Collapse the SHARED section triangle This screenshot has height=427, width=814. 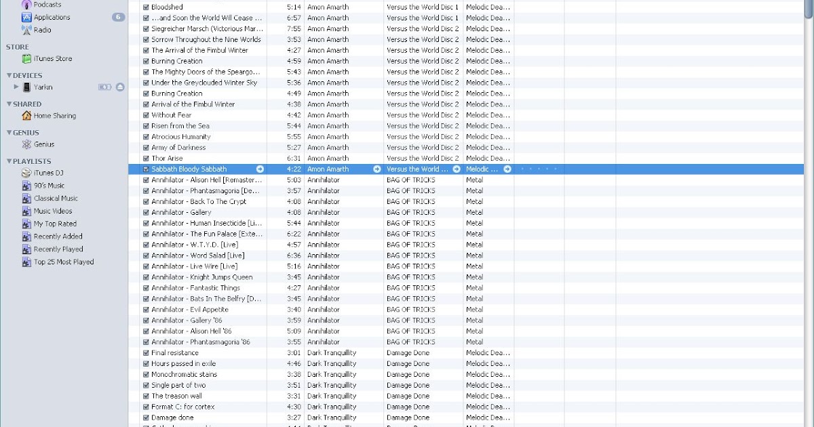9,104
